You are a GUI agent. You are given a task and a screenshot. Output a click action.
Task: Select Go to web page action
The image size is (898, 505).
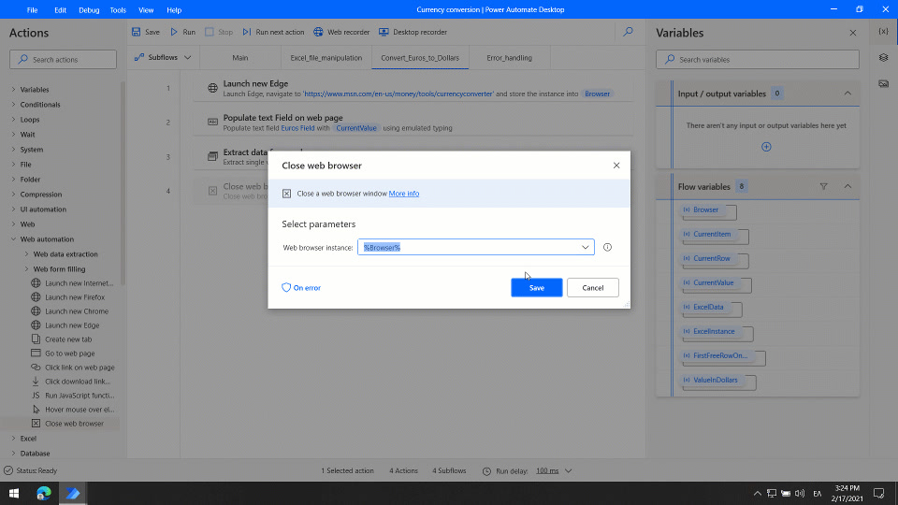click(x=63, y=353)
